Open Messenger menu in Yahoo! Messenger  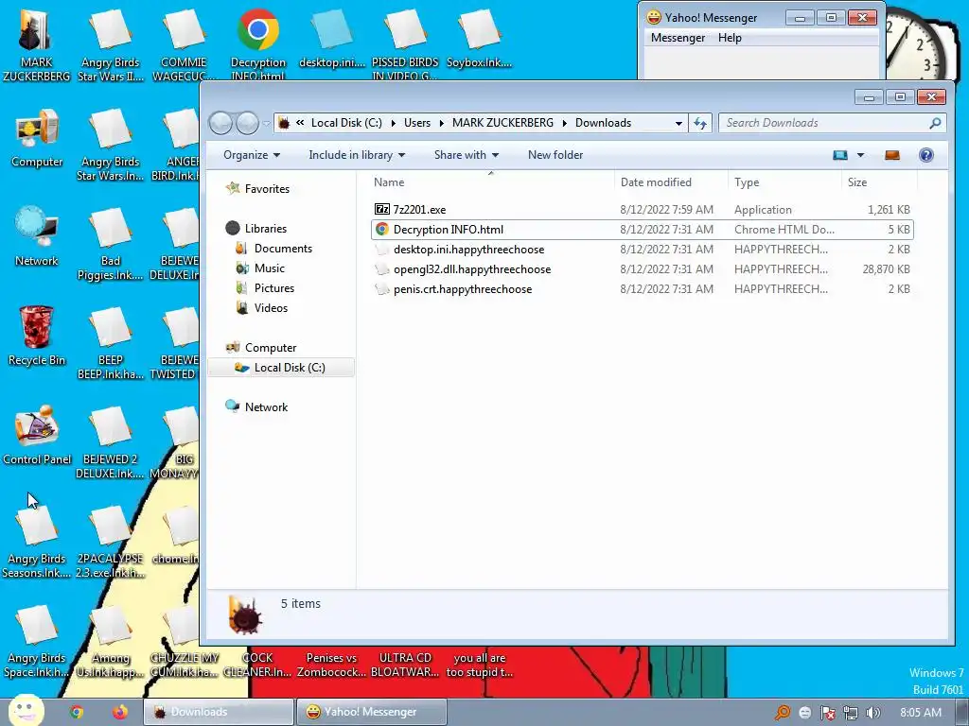(x=678, y=38)
